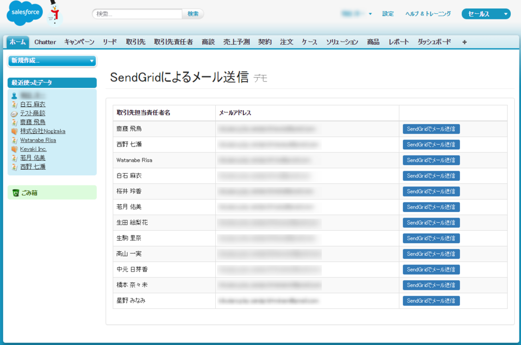Send SendGrid mail to 若月 佑美
521x345 pixels.
[431, 207]
